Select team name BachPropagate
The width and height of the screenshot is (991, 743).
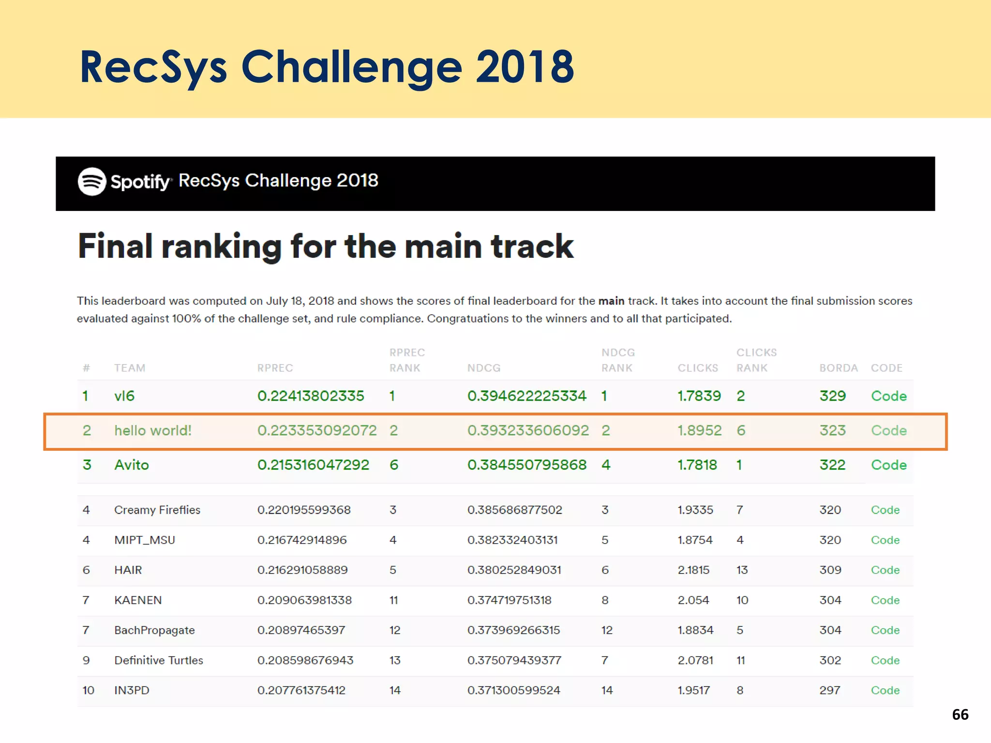click(x=154, y=630)
